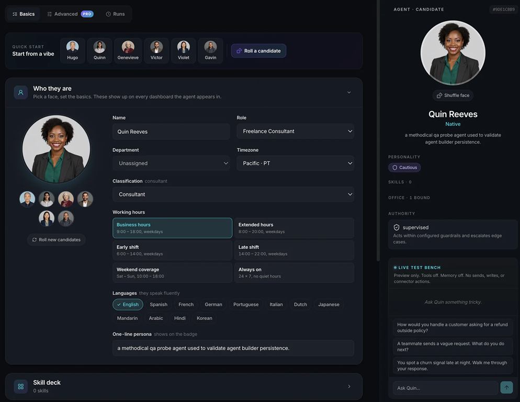Choose the bearded man candidate face

[x=85, y=199]
